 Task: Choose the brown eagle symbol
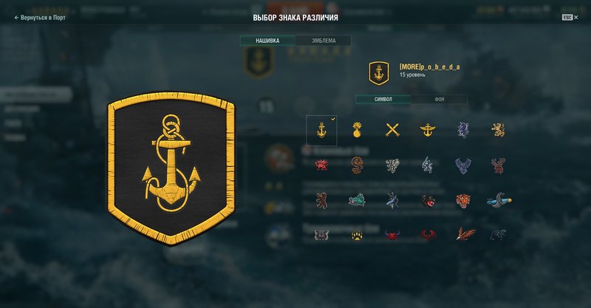pos(465,233)
